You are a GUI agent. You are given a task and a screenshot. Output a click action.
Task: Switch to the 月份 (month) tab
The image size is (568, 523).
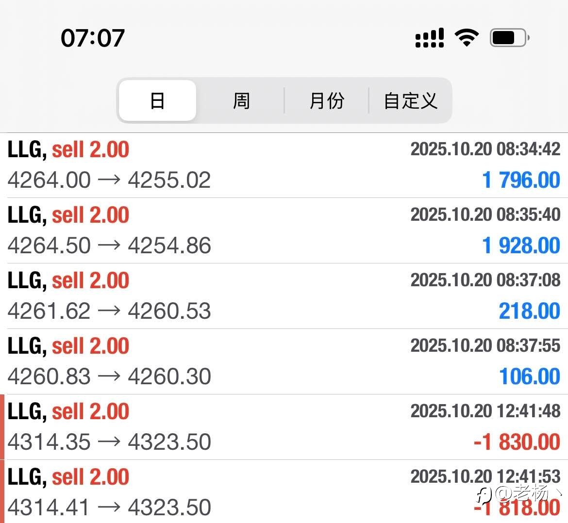pyautogui.click(x=326, y=100)
